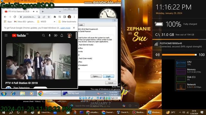Open the Windows 7 Start orb
Image resolution: width=206 pixels, height=115 pixels.
(4, 94)
